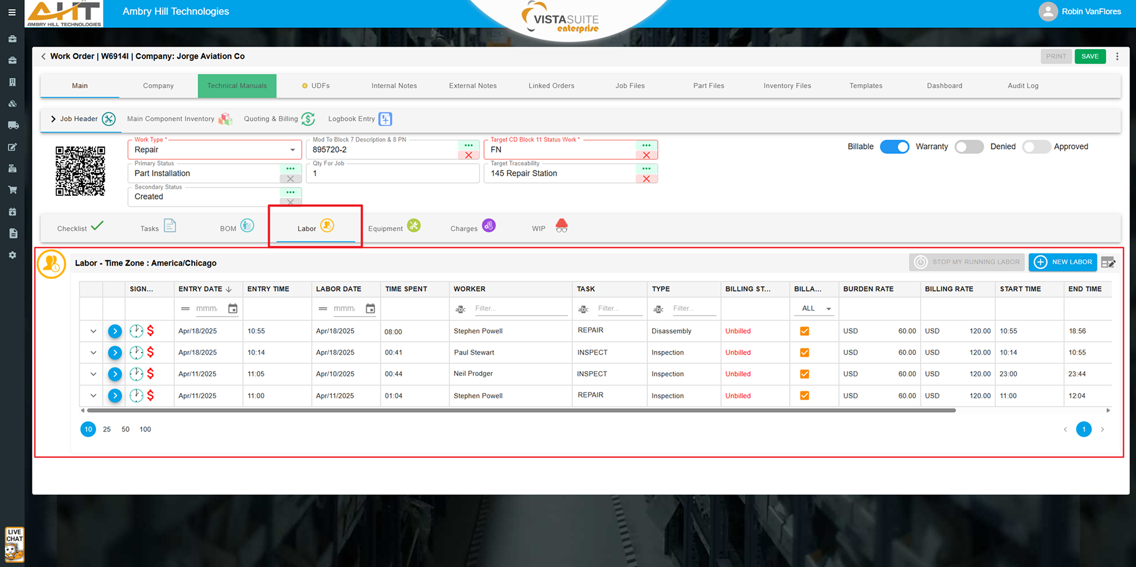Enable the Warranty toggle
Screen dimensions: 1136x567
click(x=969, y=147)
